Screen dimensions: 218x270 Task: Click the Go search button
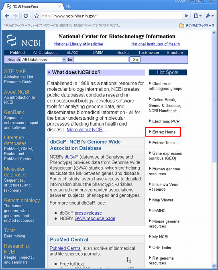(x=135, y=59)
